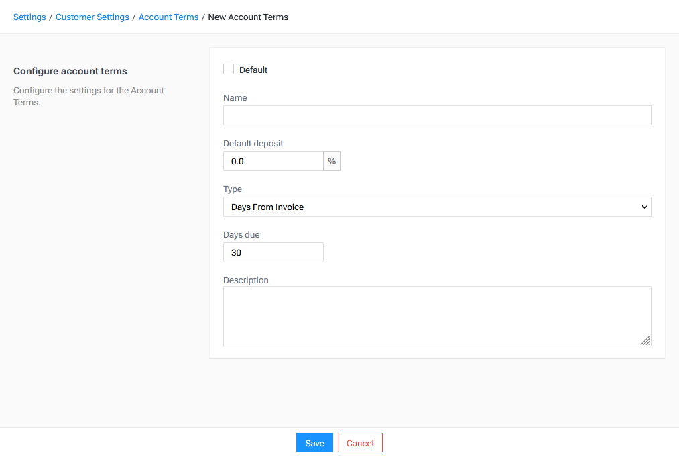Click the 'New Account Terms' breadcrumb text

click(248, 17)
